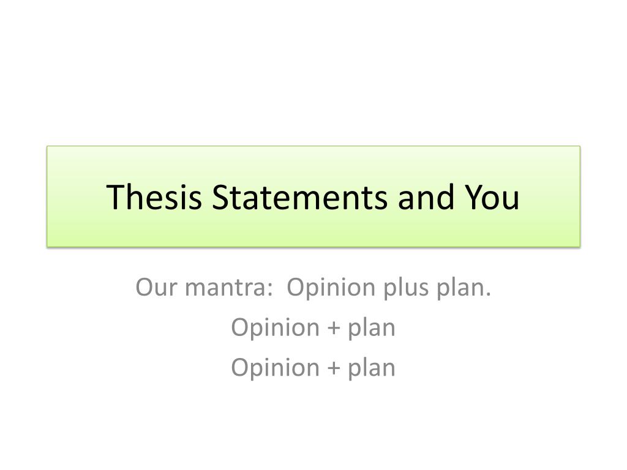627x470 pixels.
Task: Select the "Our mantra: Opinion plus plan." line
Action: (313, 288)
